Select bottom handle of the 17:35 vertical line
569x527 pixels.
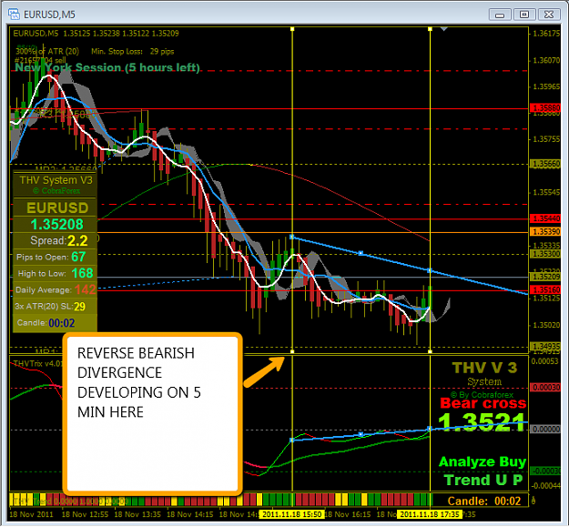430,351
